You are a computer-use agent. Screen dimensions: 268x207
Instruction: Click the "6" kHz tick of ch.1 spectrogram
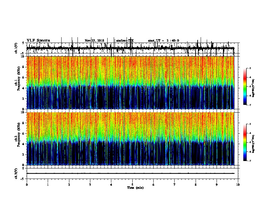click(x=24, y=77)
